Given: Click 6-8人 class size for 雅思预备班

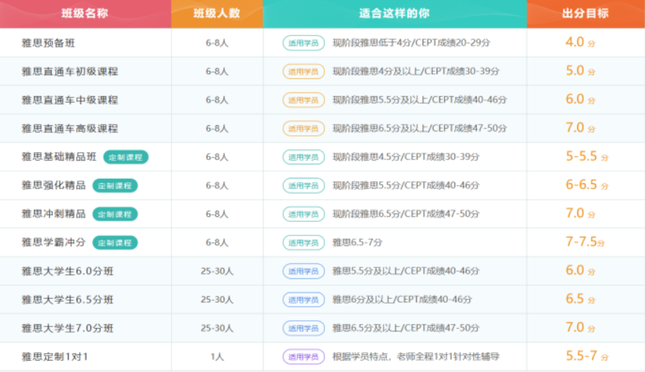Looking at the screenshot, I should click(x=217, y=43).
